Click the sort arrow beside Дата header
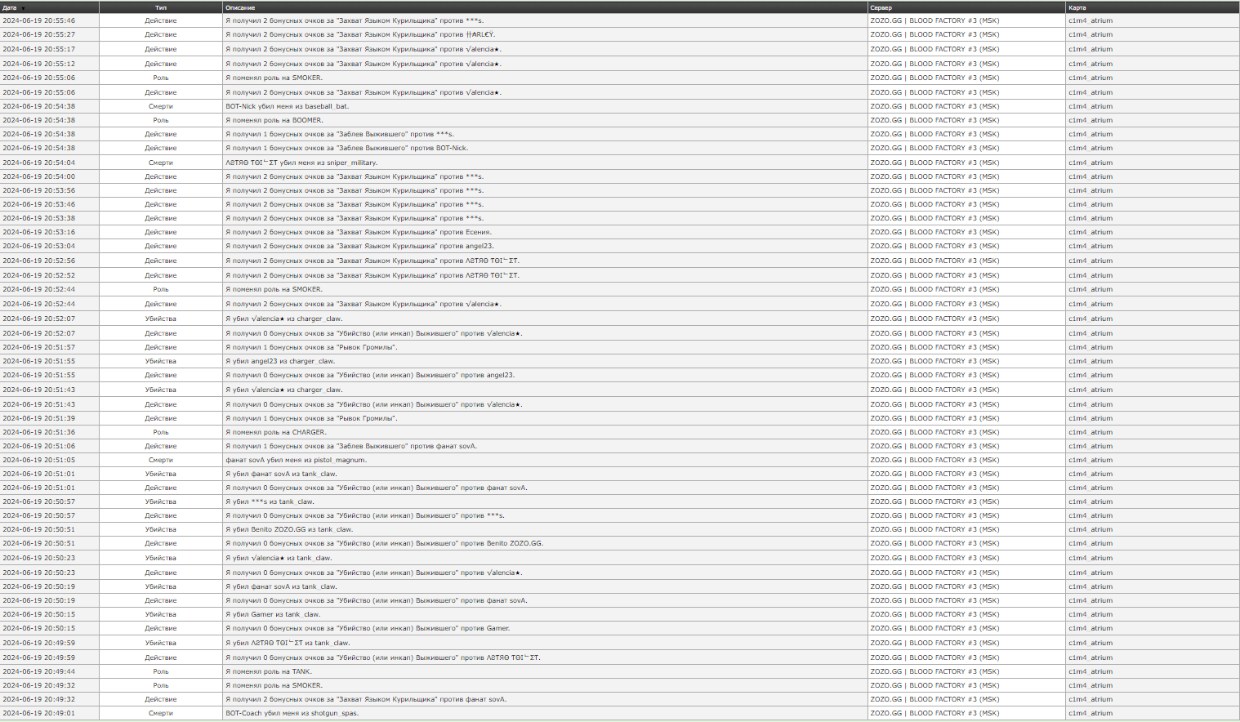Screen dimensions: 1240x722 23,8
